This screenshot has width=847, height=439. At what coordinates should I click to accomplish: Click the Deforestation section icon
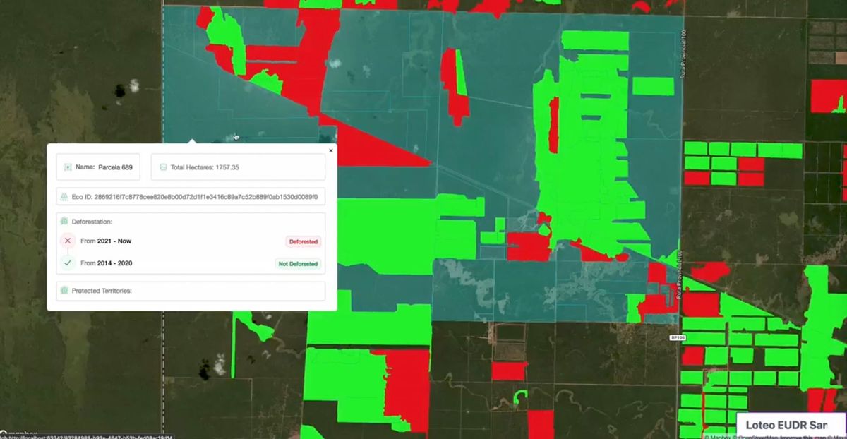tap(64, 222)
